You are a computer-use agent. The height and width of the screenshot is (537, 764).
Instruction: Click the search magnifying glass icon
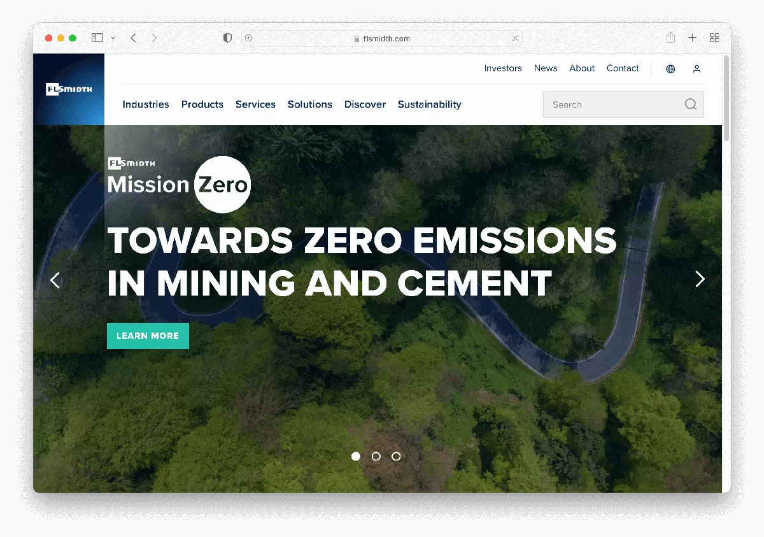690,104
